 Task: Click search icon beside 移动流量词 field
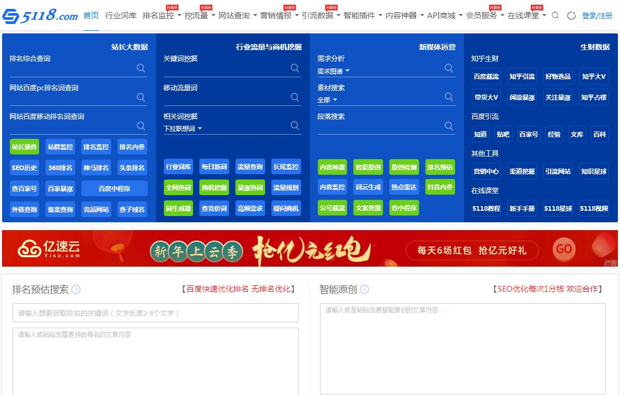click(295, 97)
